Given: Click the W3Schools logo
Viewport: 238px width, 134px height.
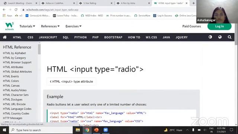Looking at the screenshot, I should [x=9, y=26].
